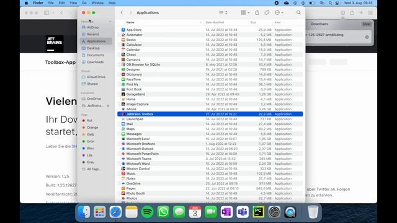Open Messages from the Dock

179,212
